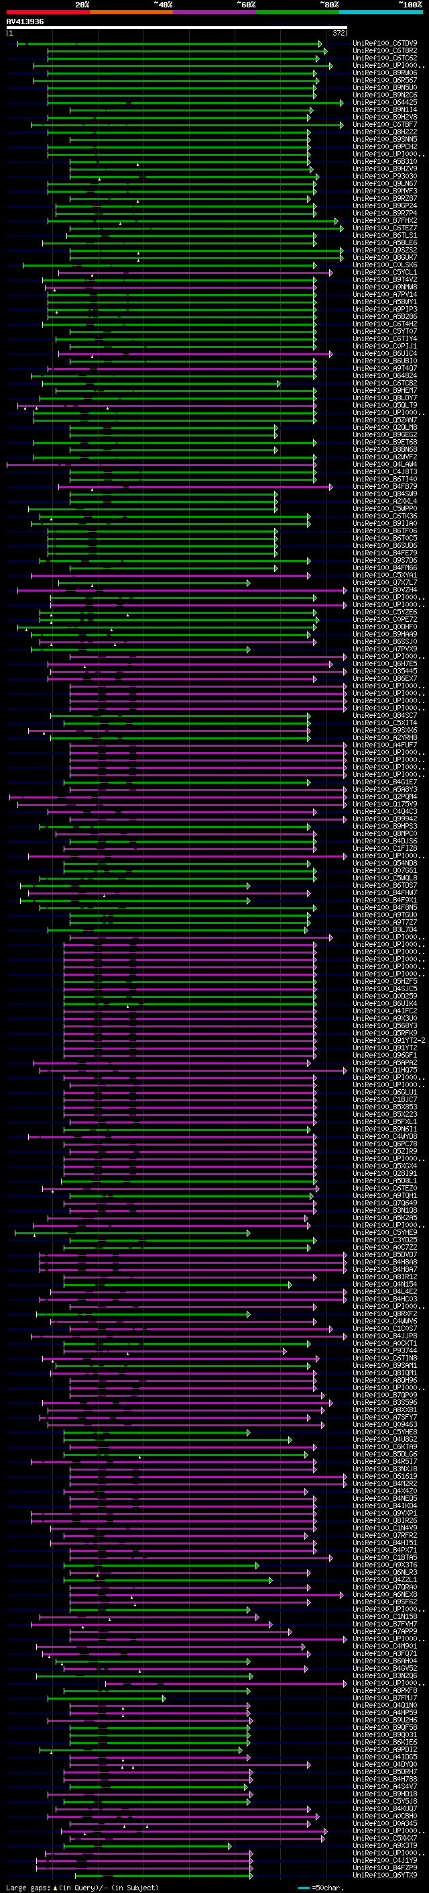The height and width of the screenshot is (1893, 429).
Task: Click the query end position 372
Action: (338, 33)
